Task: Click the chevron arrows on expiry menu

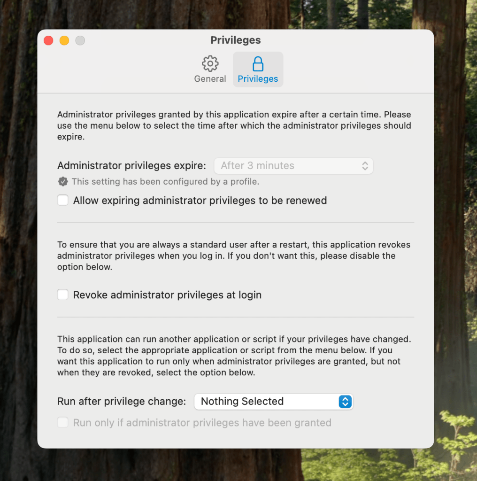Action: 365,166
